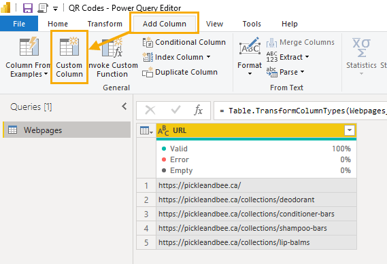
Task: Click the Statistics icon
Action: coord(361,48)
